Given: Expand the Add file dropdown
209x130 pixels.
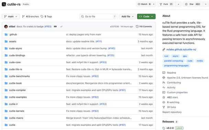Looking at the screenshot, I should 128,16.
